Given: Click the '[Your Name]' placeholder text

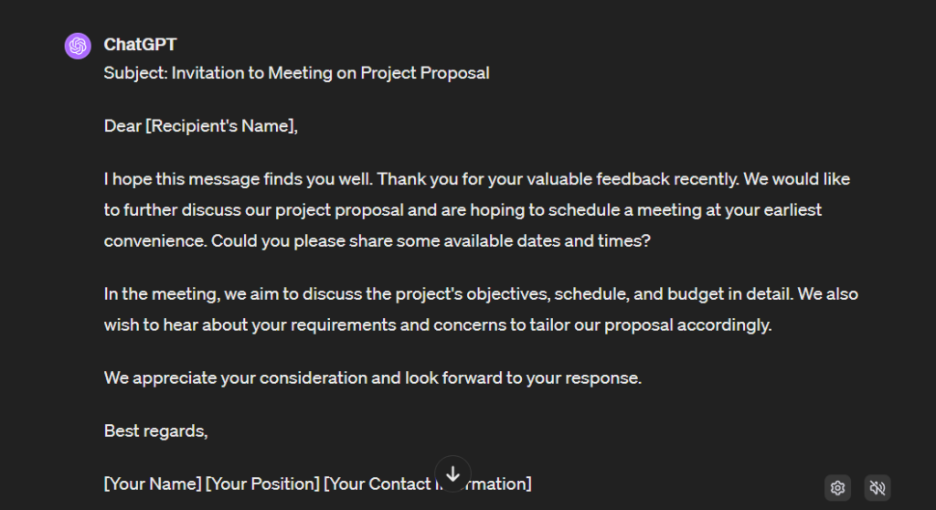Looking at the screenshot, I should click(x=153, y=483).
